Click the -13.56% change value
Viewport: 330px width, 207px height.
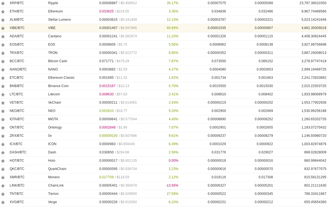pyautogui.click(x=172, y=185)
